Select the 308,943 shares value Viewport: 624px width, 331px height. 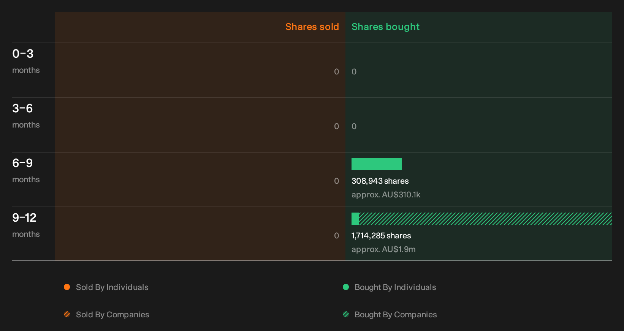coord(380,181)
